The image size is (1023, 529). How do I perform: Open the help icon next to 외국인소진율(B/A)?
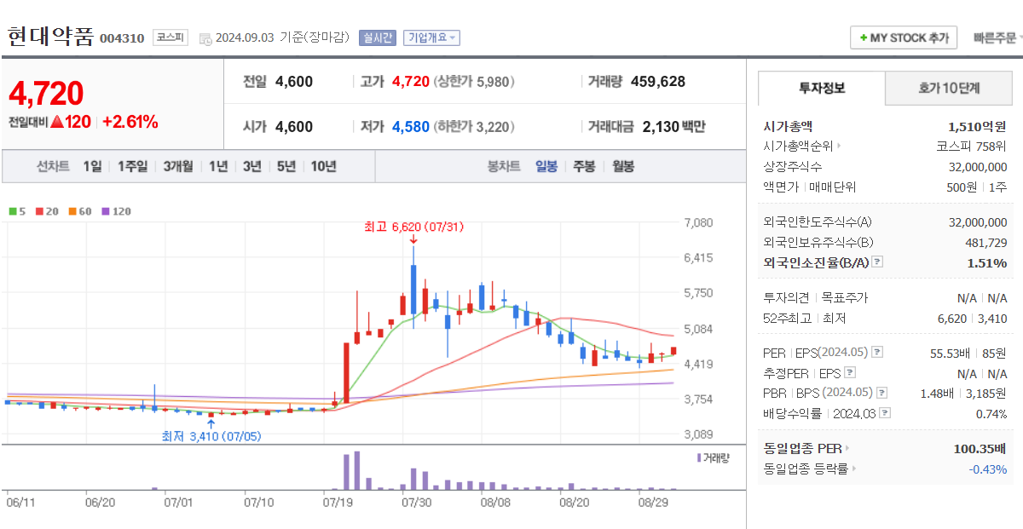coord(877,262)
